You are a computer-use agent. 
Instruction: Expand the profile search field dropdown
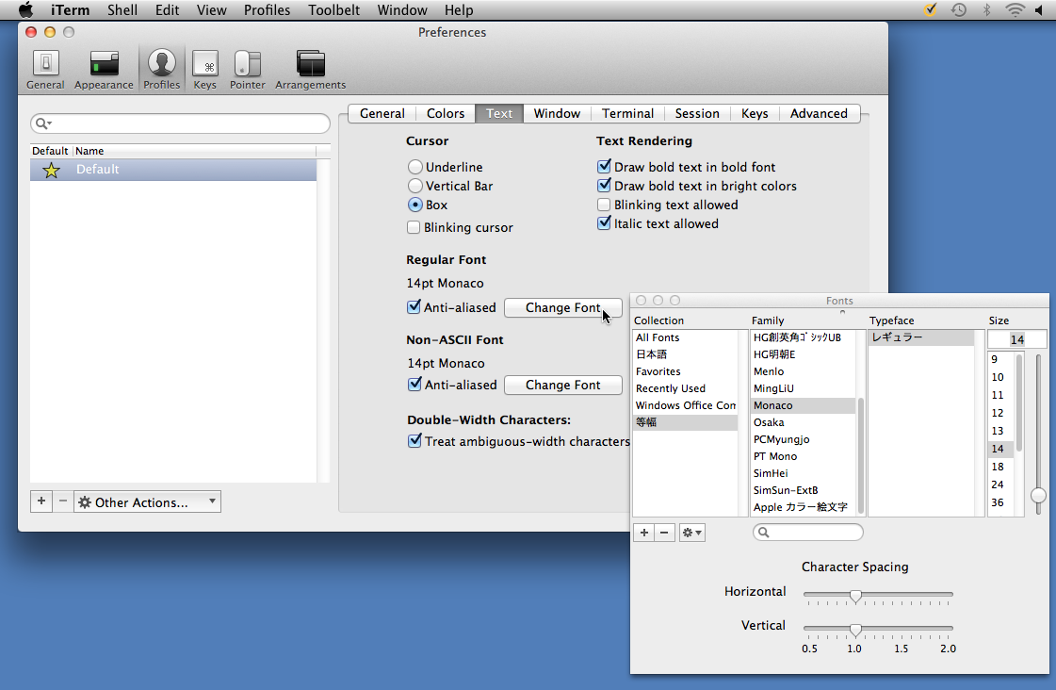pyautogui.click(x=43, y=123)
